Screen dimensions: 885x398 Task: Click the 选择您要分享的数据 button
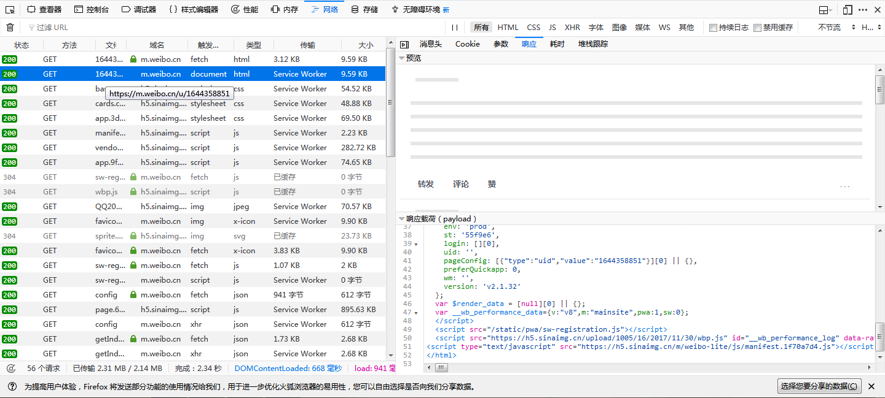coord(819,386)
